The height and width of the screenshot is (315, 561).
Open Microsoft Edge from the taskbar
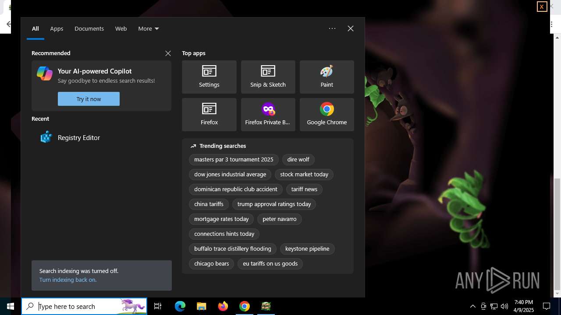pos(180,306)
